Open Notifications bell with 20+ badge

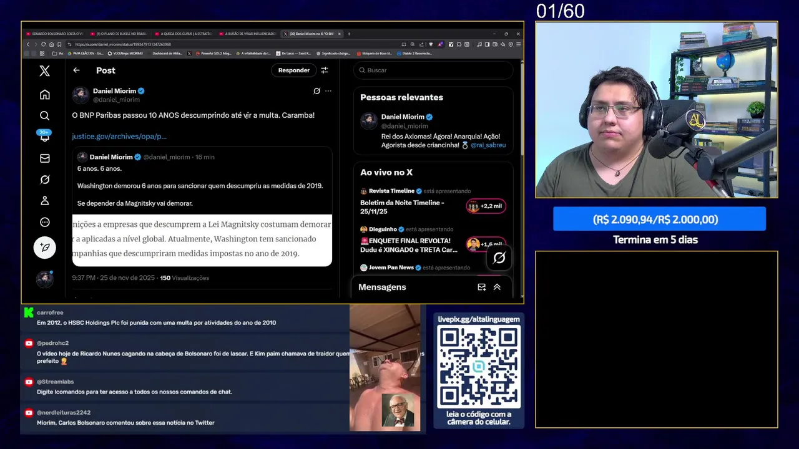click(x=44, y=137)
